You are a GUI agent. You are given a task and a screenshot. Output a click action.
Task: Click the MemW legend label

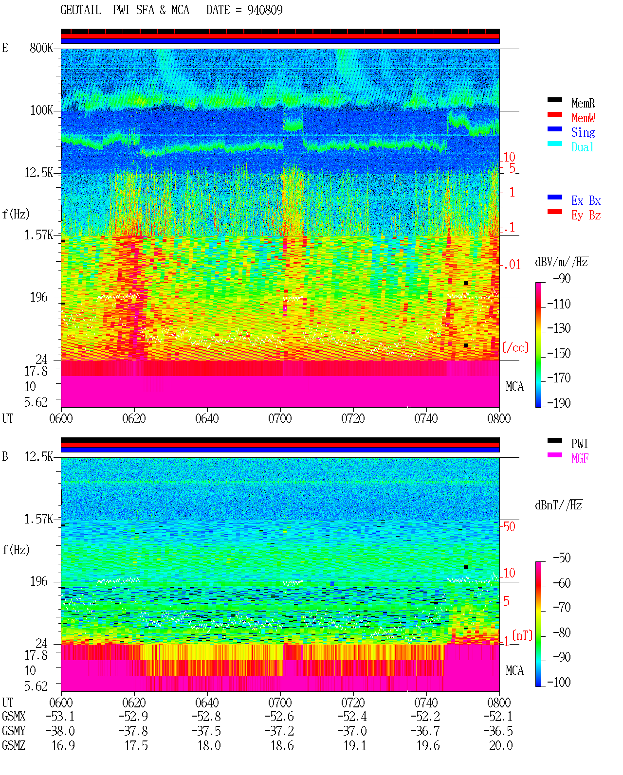pyautogui.click(x=583, y=118)
